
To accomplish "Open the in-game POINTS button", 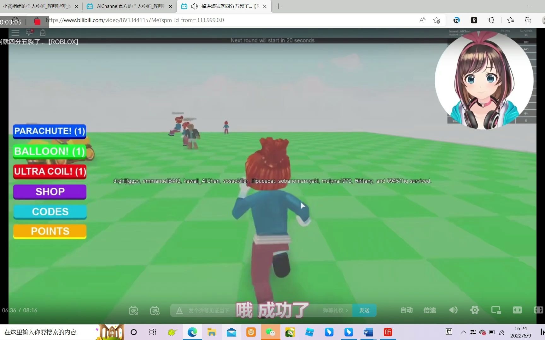I will pos(50,231).
